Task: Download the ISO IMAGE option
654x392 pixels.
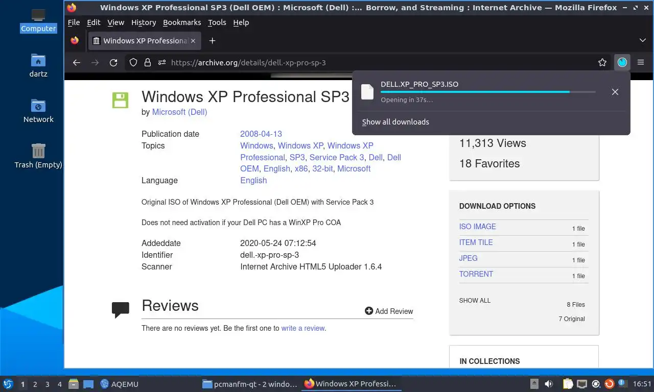Action: (477, 227)
